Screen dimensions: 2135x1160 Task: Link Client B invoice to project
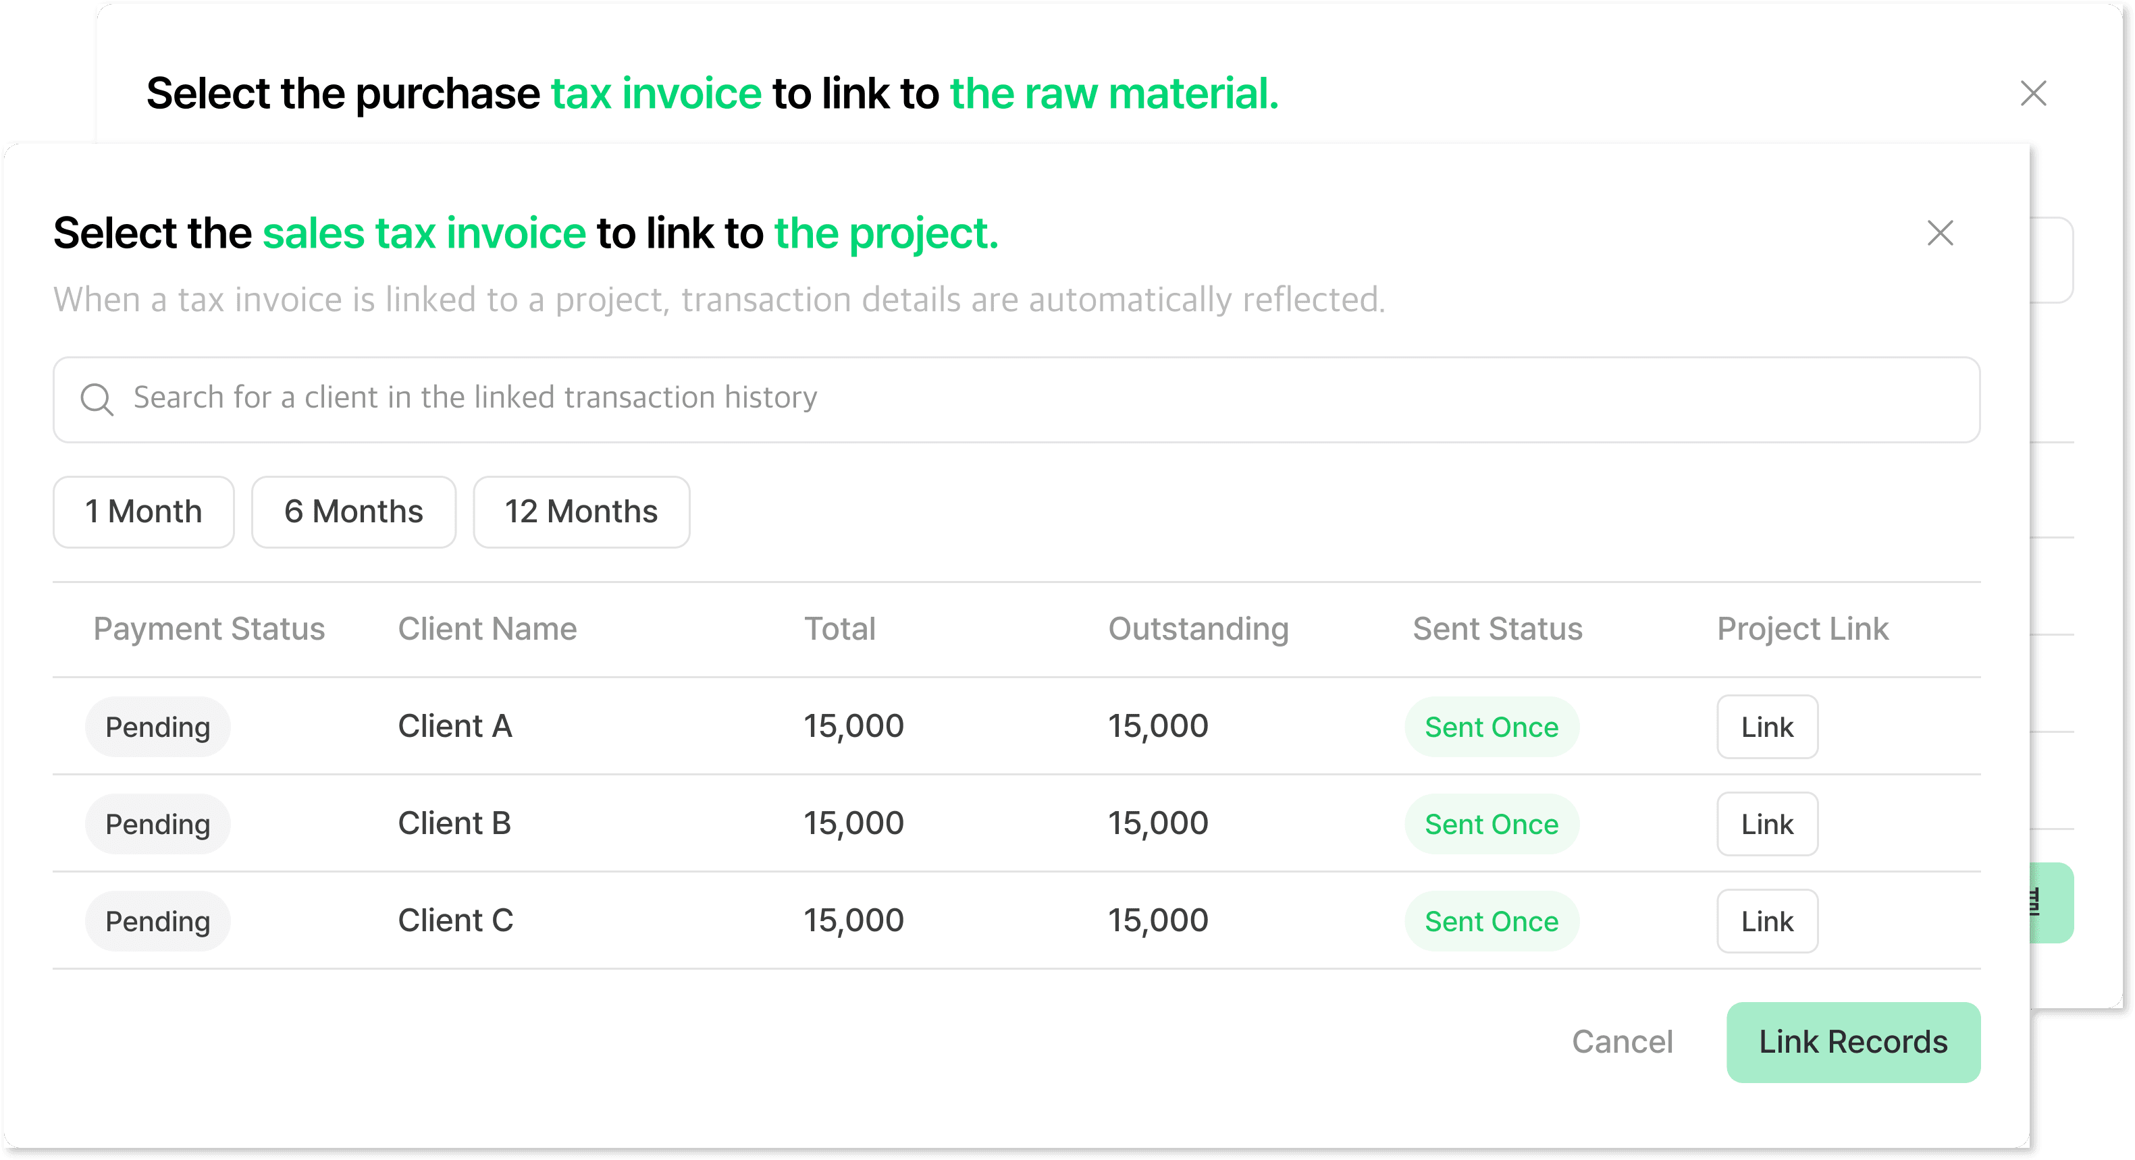pos(1767,823)
